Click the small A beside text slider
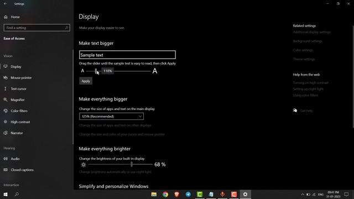 click(82, 71)
